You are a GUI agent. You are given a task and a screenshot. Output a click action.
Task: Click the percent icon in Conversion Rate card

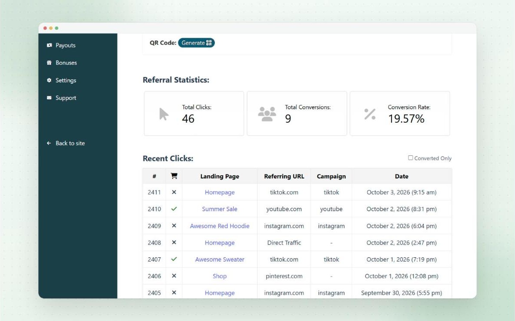pyautogui.click(x=370, y=114)
